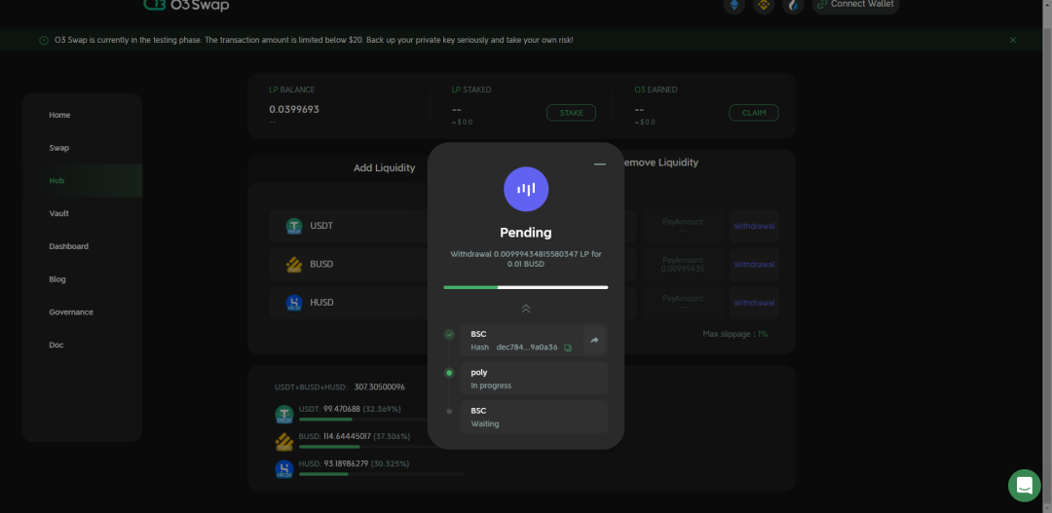Click the info icon in testing notice
1052x513 pixels.
click(44, 40)
